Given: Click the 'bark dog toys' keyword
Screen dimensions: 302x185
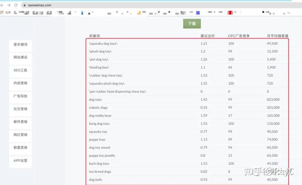Looking at the screenshot, I should [x=99, y=164].
